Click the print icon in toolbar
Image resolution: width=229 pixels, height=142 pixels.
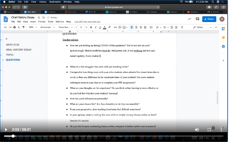[x=15, y=27]
